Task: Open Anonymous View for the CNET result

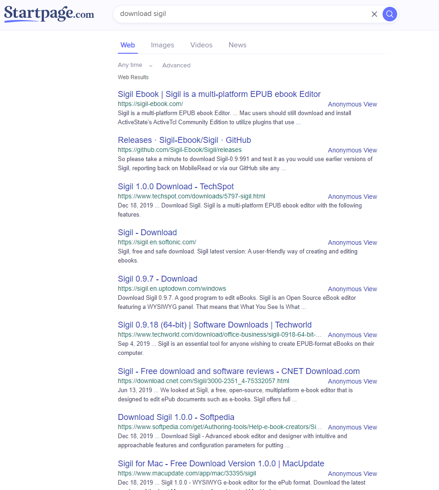Action: (x=353, y=382)
